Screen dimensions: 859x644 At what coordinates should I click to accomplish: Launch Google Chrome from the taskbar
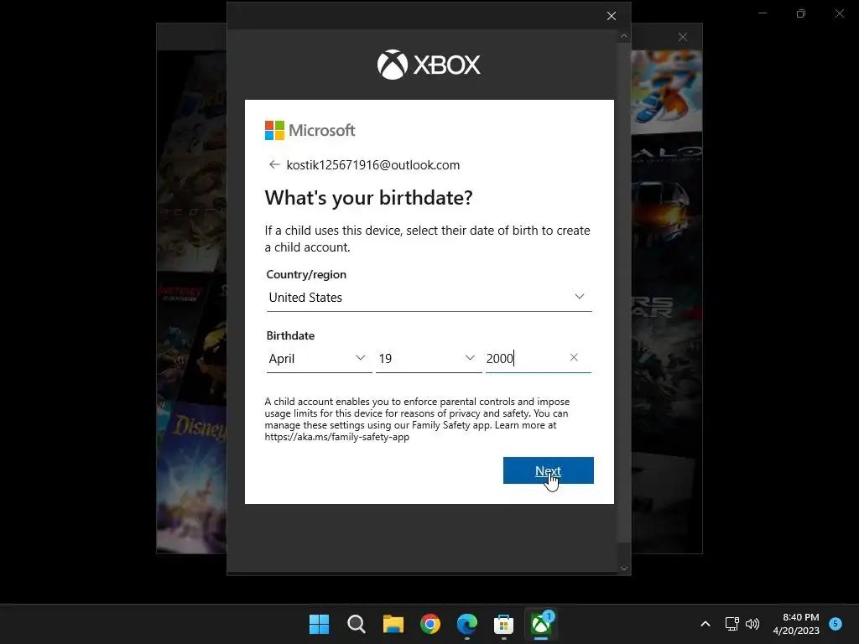430,624
